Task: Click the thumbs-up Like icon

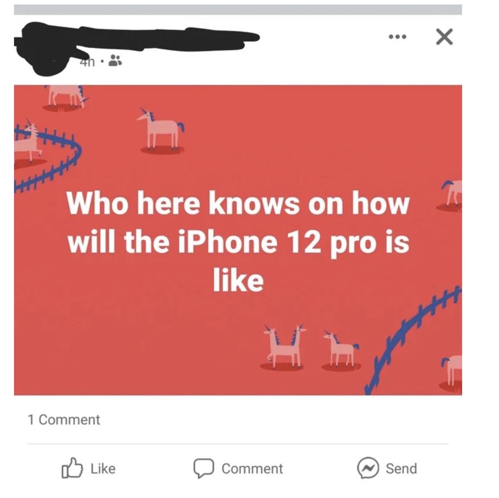Action: pyautogui.click(x=70, y=468)
